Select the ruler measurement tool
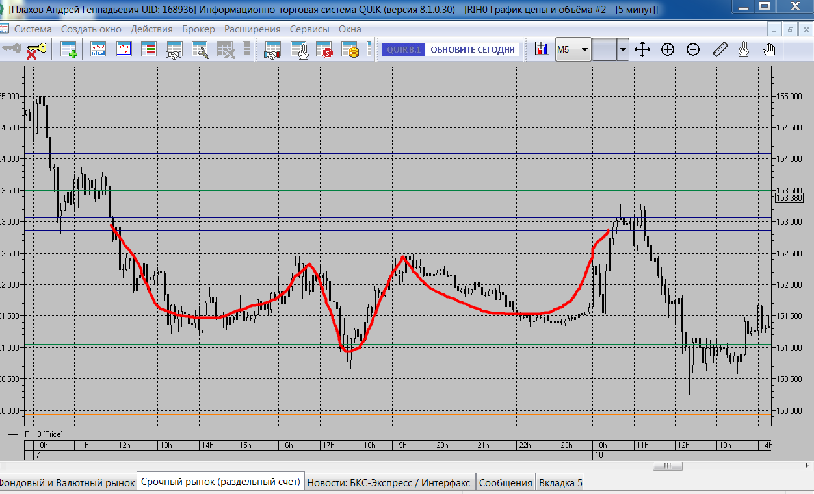The width and height of the screenshot is (814, 494). (x=720, y=49)
